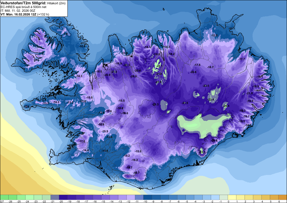Select the -16.8 temperature label

[101, 125]
